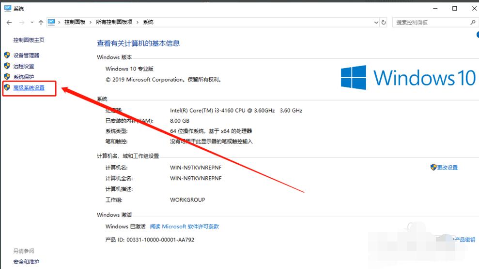This screenshot has height=269, width=479.
Task: Click shield icon beside 高级系统设置
Action: 7,87
